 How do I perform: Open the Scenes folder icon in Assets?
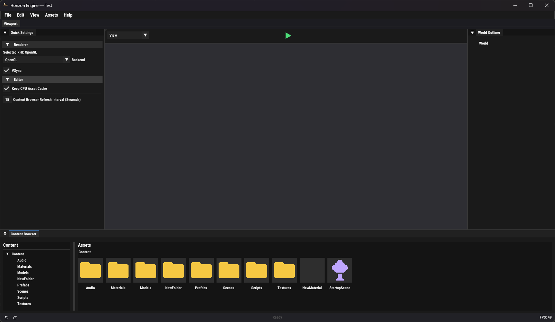[x=229, y=270]
